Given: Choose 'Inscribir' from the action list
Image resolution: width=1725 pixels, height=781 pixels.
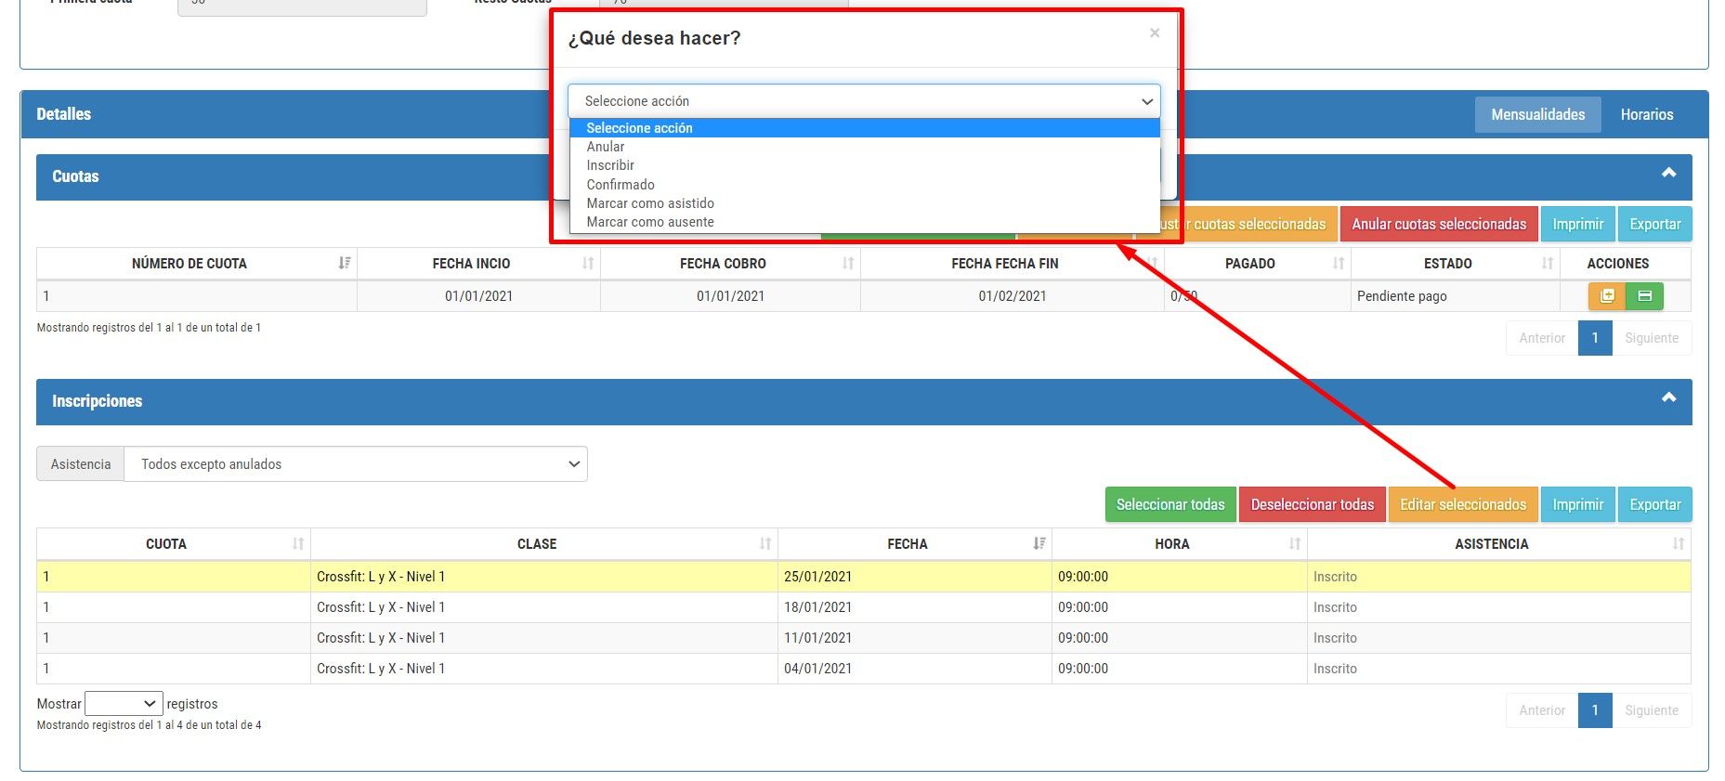Looking at the screenshot, I should pyautogui.click(x=864, y=165).
